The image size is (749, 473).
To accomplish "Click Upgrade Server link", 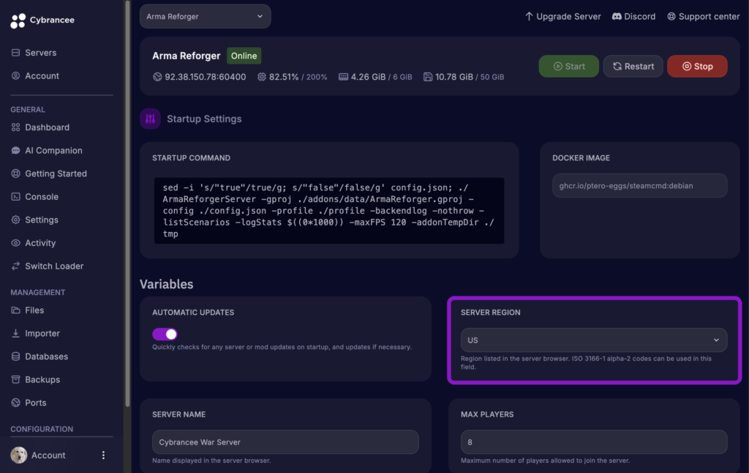I will [x=562, y=16].
